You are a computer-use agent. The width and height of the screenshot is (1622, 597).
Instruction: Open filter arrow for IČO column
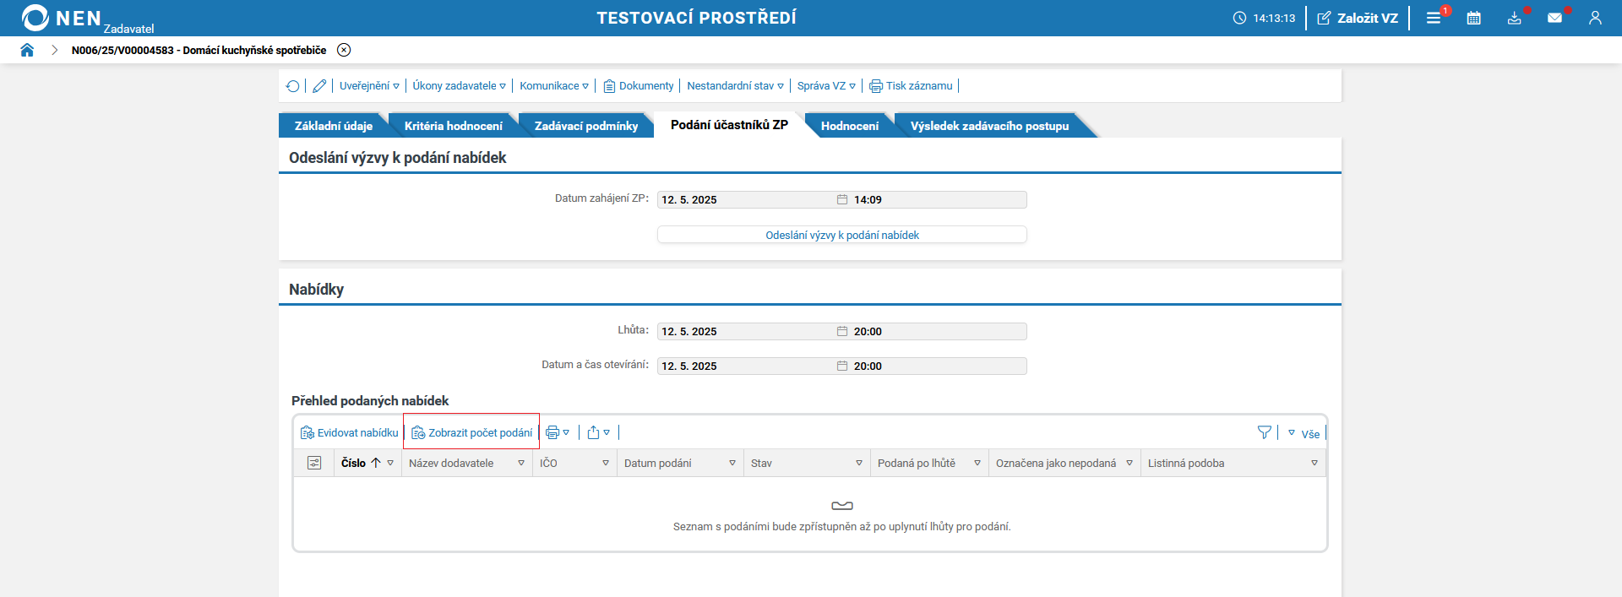tap(606, 463)
